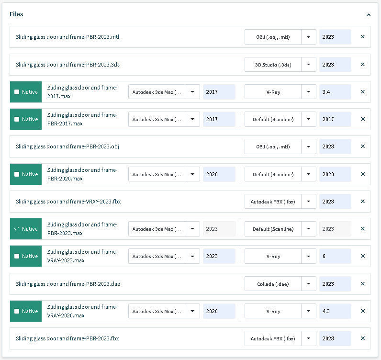
Task: Remove the frame-2017.max V-Ray 3.4 file
Action: (362, 92)
